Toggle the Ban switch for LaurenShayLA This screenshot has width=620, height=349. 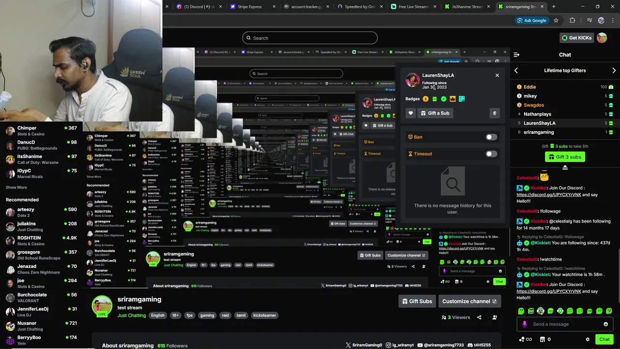point(491,137)
